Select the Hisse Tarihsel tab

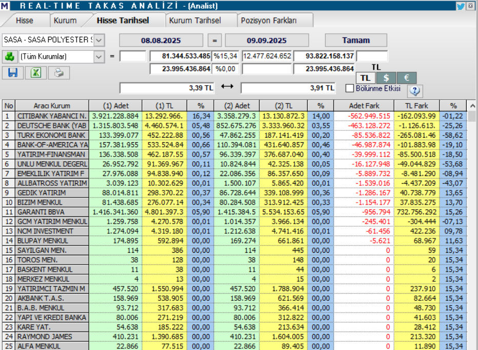click(123, 20)
